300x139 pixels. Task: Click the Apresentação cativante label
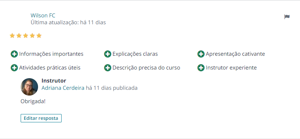pyautogui.click(x=236, y=54)
